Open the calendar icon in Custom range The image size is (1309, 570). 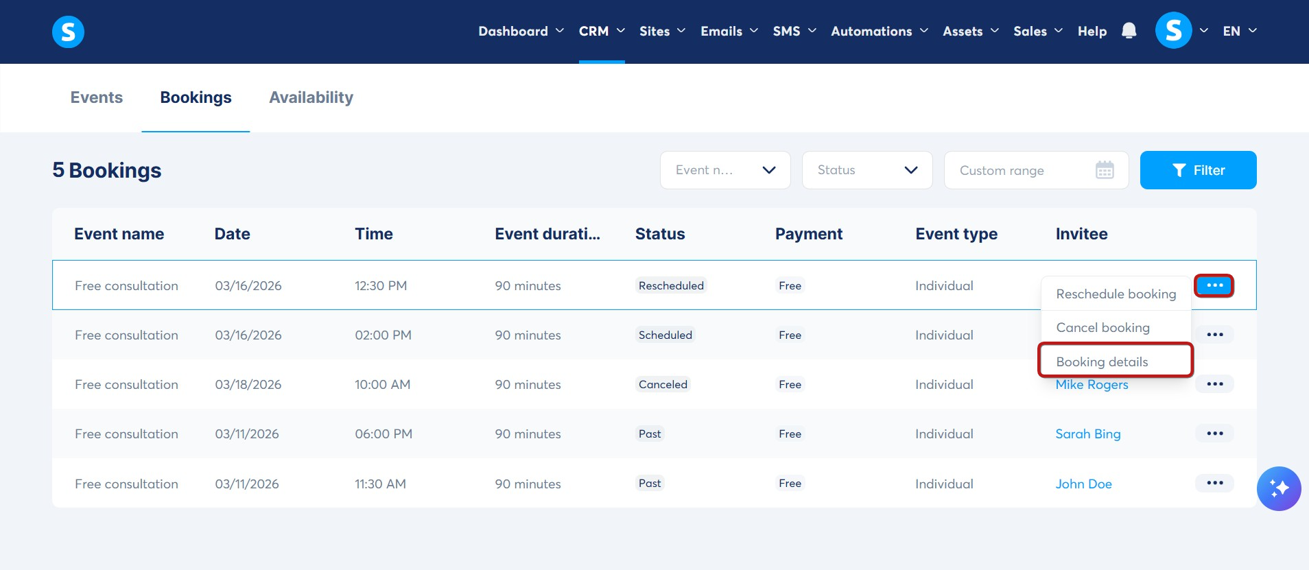coord(1105,170)
